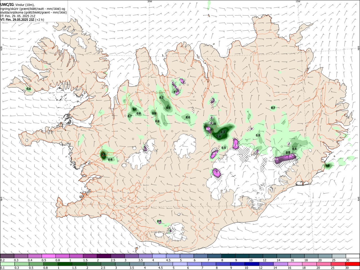Click the '25' label on the rain scale
The width and height of the screenshot is (360, 270).
333,268
